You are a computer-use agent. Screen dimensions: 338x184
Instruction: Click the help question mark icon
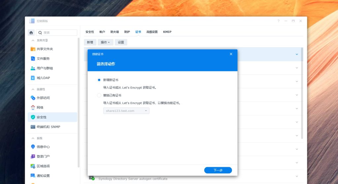tap(279, 21)
